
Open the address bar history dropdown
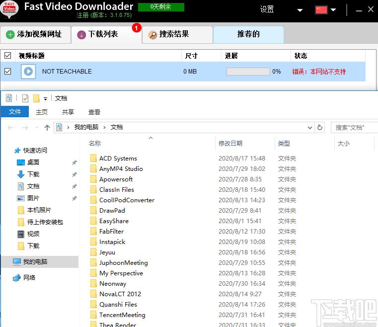(310, 128)
